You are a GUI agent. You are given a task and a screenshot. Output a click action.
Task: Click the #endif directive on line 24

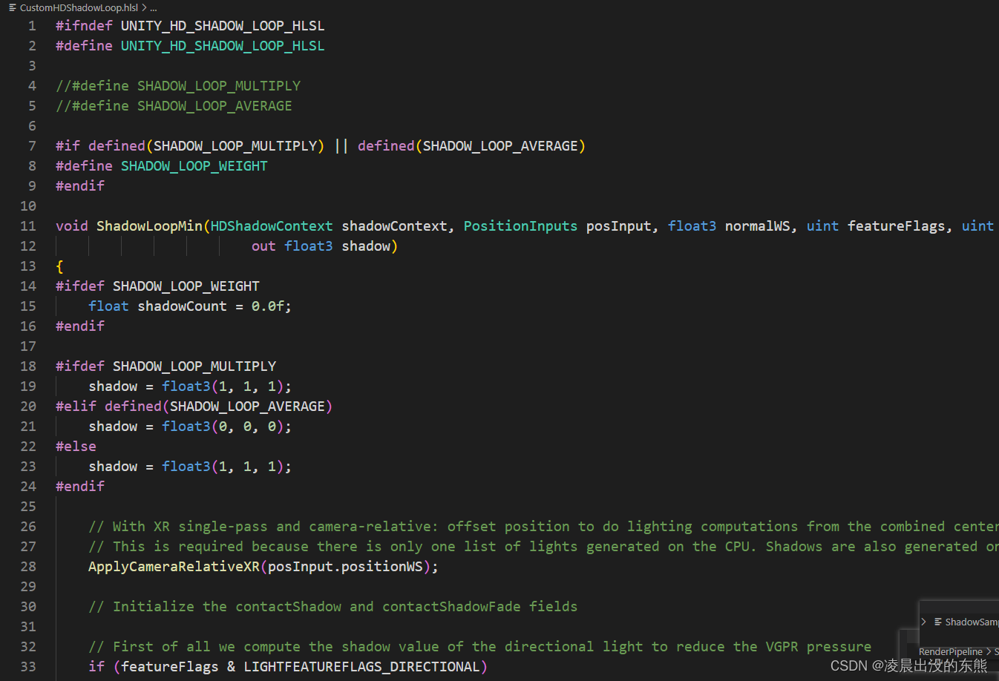[x=79, y=486]
